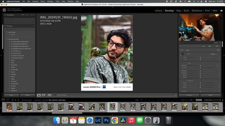Open Notes app in the Dock

coord(81,120)
